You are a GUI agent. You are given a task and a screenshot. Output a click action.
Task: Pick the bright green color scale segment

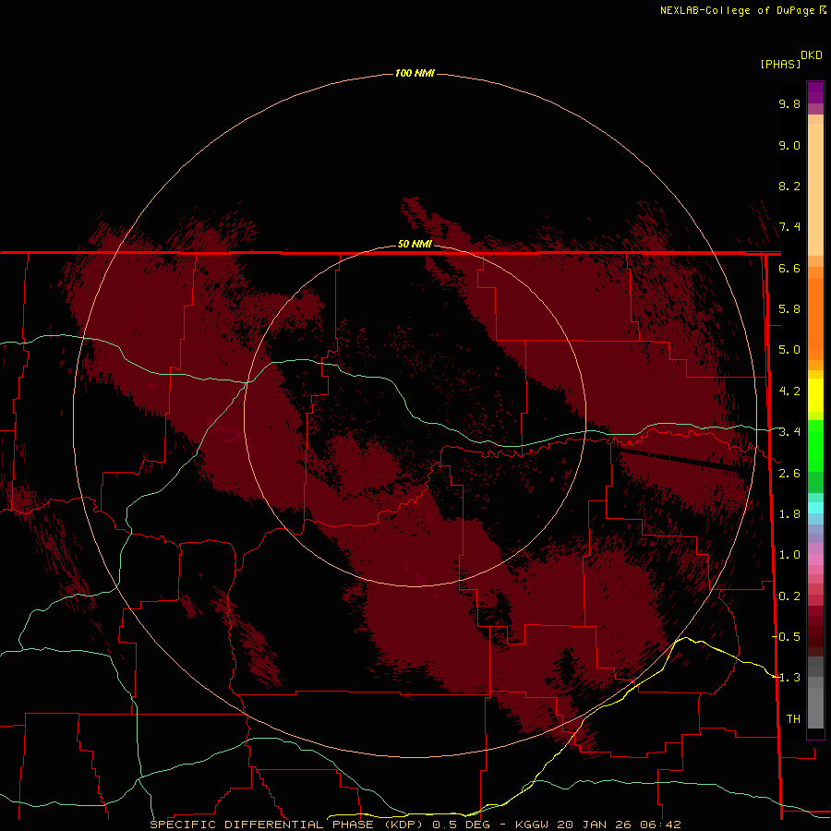815,445
